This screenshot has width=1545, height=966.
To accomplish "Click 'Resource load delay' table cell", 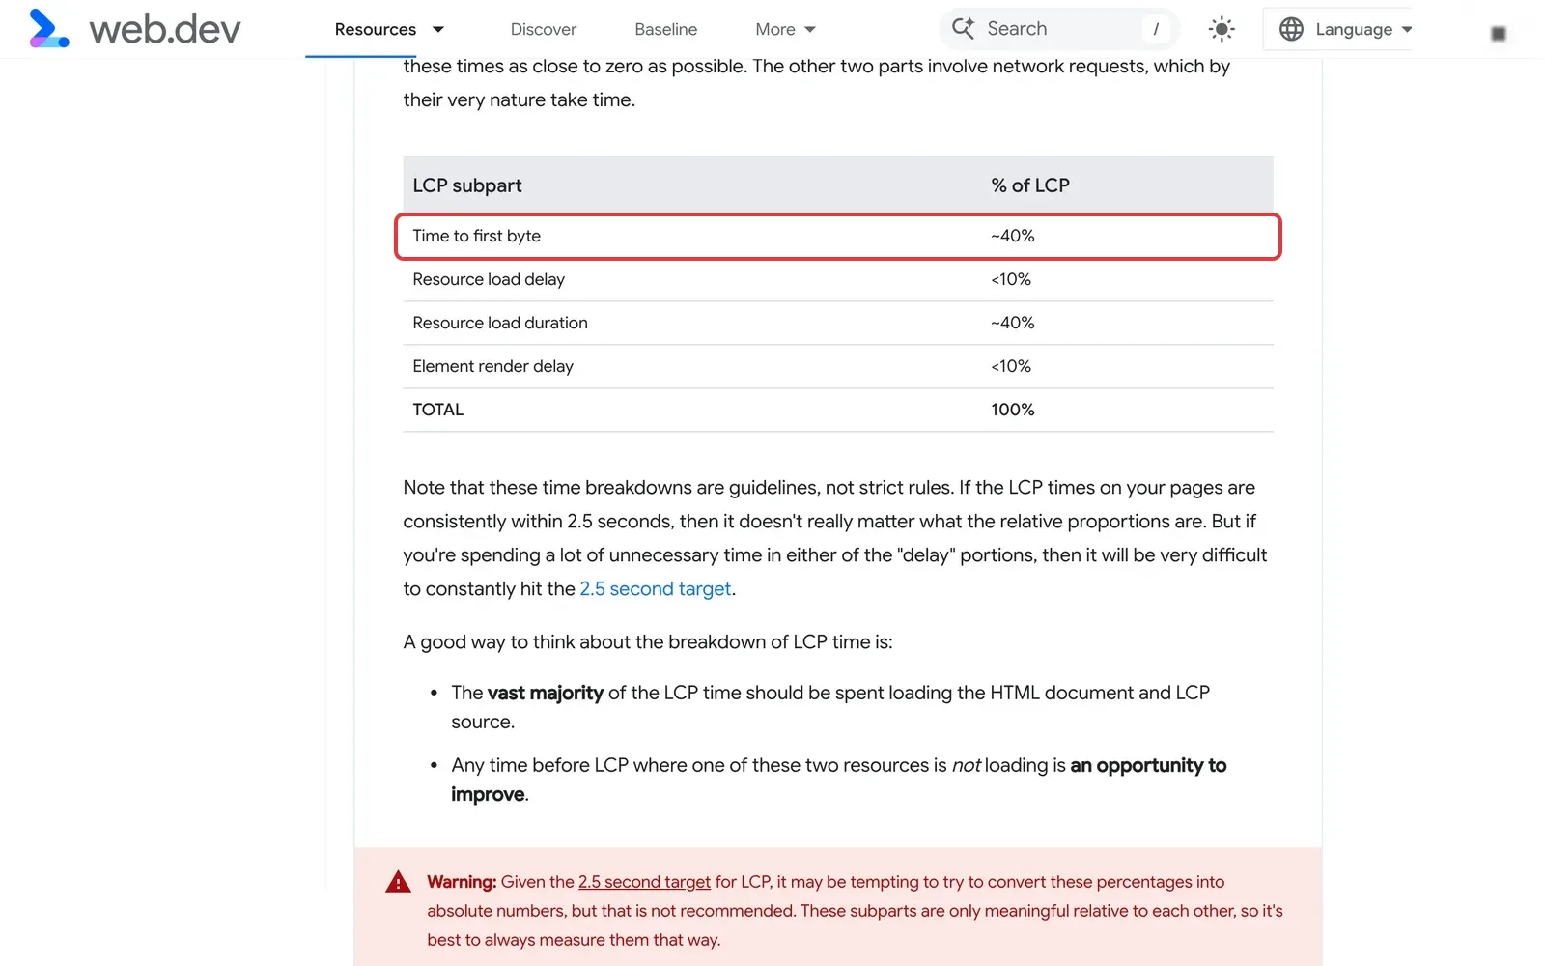I will (489, 279).
